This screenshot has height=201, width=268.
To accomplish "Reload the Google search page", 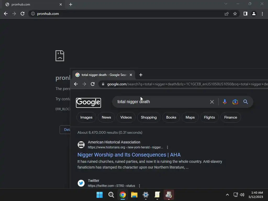I will tap(93, 84).
